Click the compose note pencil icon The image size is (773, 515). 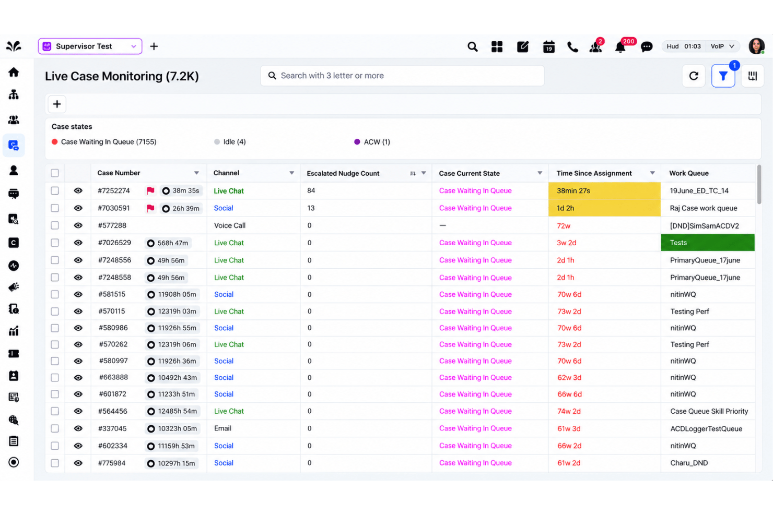523,47
